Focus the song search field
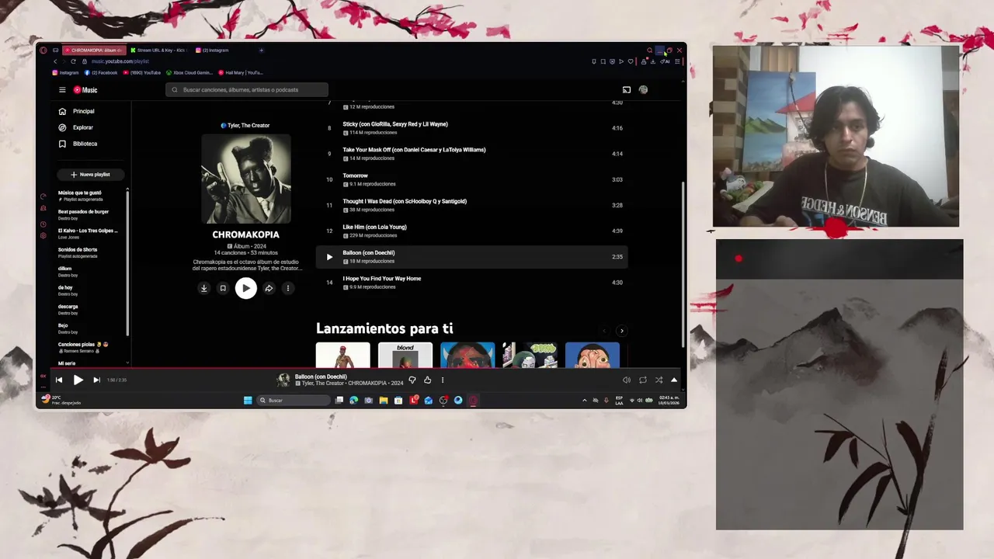Image resolution: width=994 pixels, height=559 pixels. click(x=247, y=90)
